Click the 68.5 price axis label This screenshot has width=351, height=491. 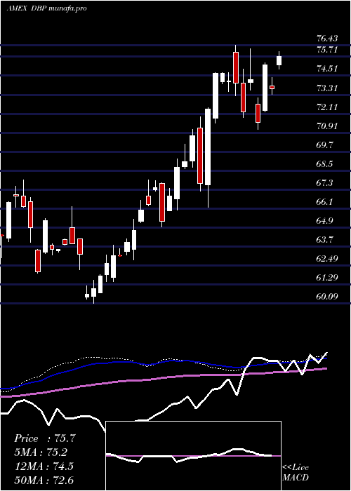[325, 164]
